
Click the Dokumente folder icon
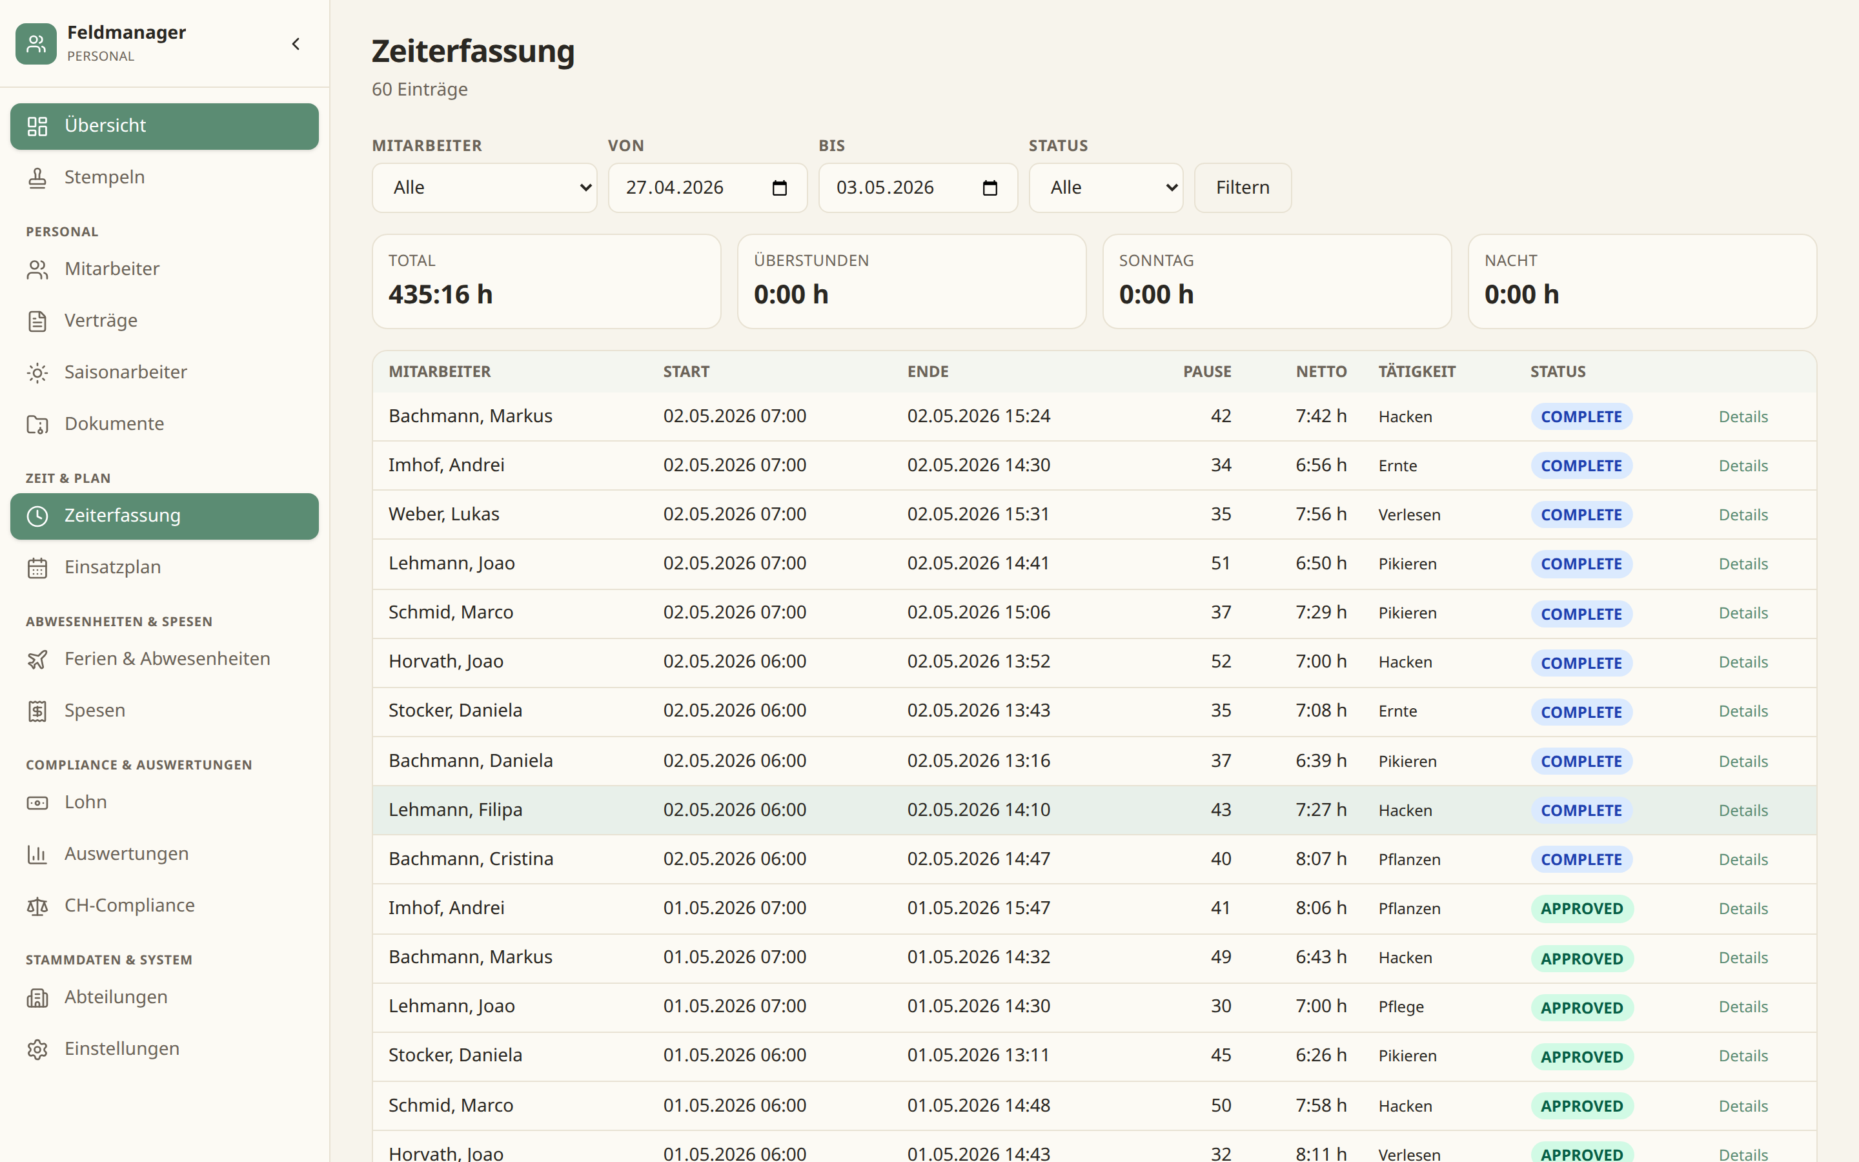(37, 424)
